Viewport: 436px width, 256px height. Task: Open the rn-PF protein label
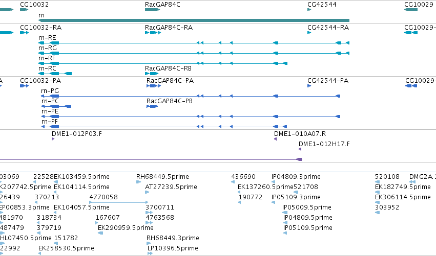50,122
